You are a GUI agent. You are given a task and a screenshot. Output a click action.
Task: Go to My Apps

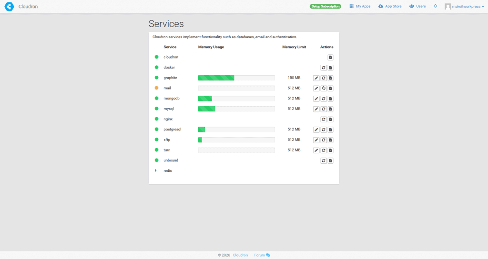coord(360,6)
